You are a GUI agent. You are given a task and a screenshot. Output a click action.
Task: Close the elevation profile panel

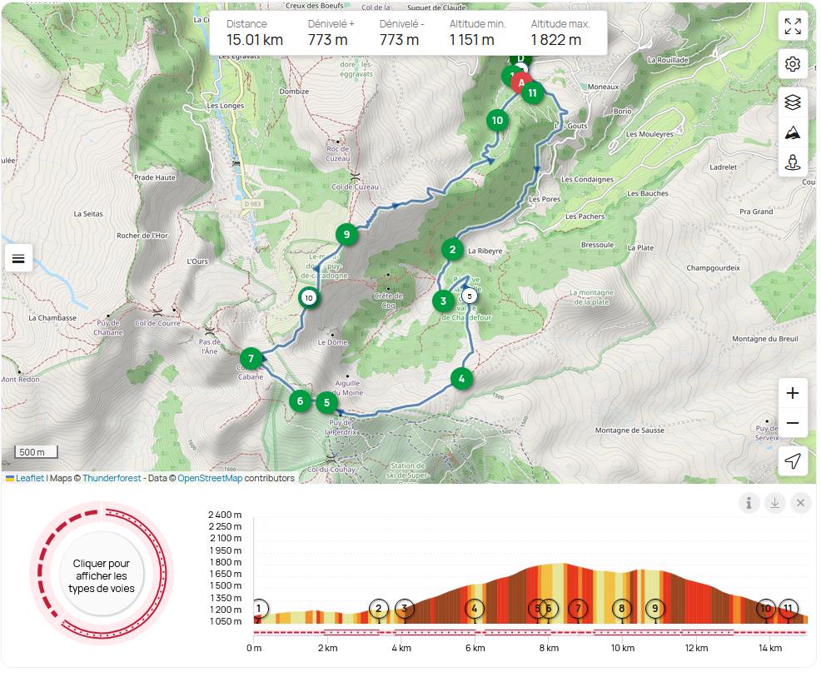coord(800,503)
